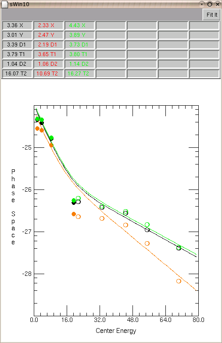
Task: Click the Center Energy axis label
Action: coord(116,331)
